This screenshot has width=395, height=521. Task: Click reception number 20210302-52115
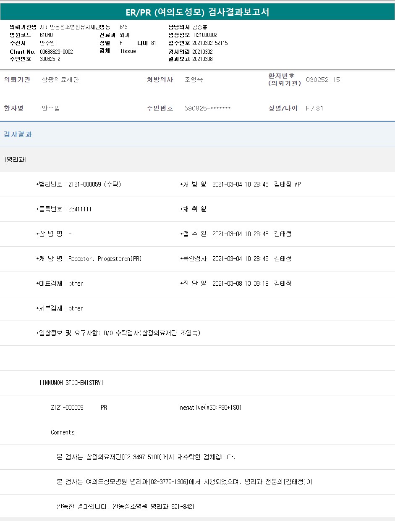click(x=210, y=43)
